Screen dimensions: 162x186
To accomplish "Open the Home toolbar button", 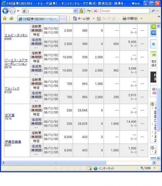I will coord(81,19).
